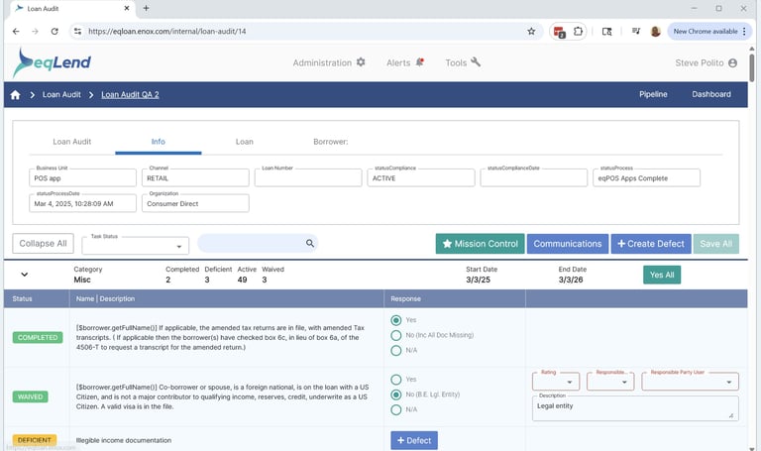The height and width of the screenshot is (451, 761).
Task: Open Communications
Action: [x=568, y=244]
